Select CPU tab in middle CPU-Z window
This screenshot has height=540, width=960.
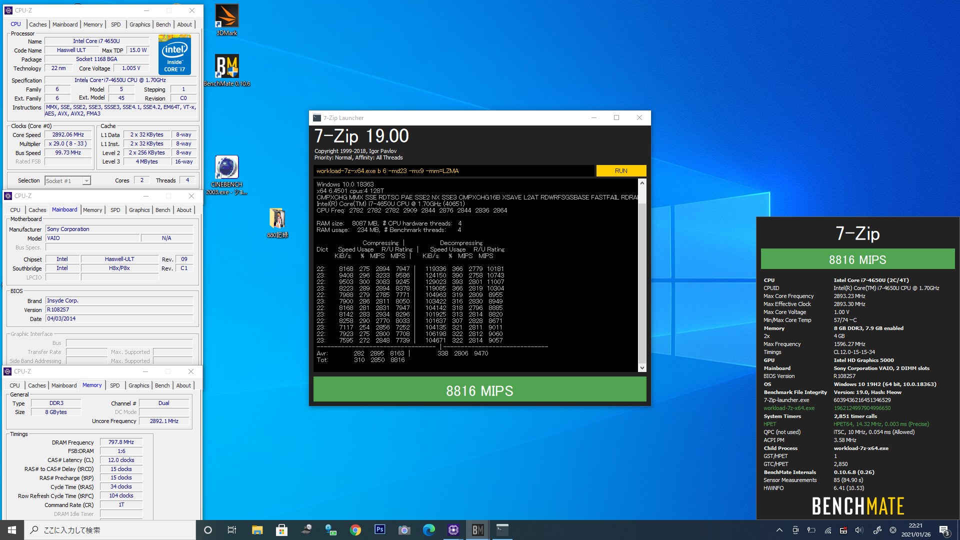pos(15,210)
